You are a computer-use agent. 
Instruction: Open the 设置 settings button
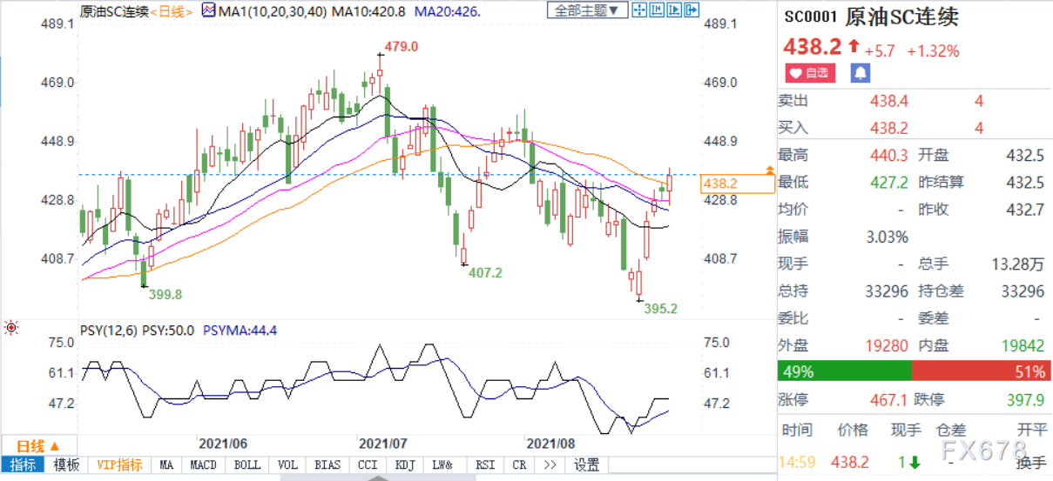point(587,465)
